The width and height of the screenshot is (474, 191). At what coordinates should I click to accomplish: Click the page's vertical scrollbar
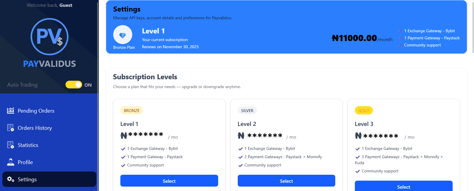pos(473,27)
